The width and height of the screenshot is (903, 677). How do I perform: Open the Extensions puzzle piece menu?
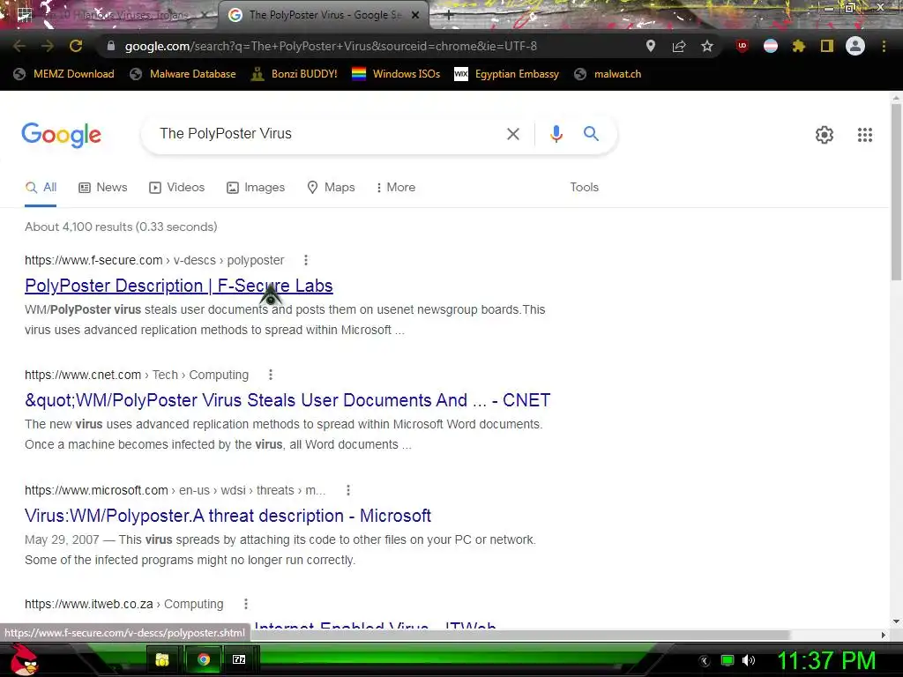(799, 46)
